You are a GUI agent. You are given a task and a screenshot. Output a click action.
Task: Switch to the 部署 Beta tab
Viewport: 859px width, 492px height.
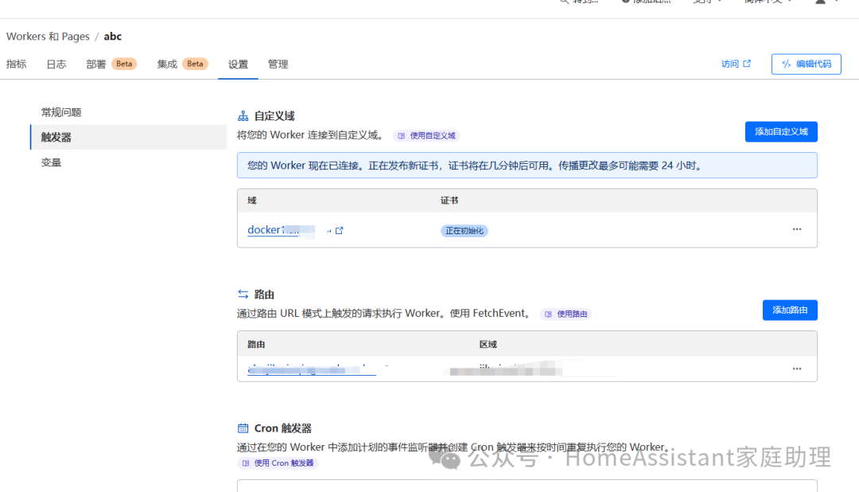tap(111, 64)
